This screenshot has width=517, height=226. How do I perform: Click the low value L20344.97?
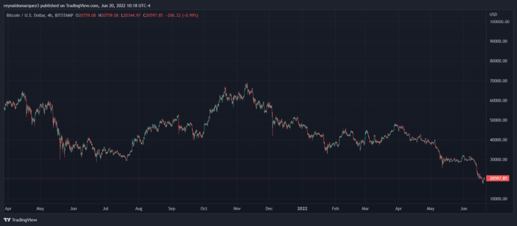(131, 15)
